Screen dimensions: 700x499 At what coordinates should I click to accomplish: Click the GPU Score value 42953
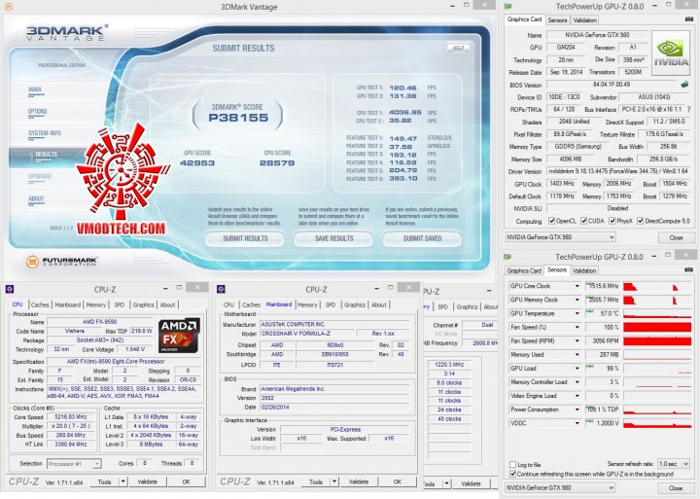point(197,163)
